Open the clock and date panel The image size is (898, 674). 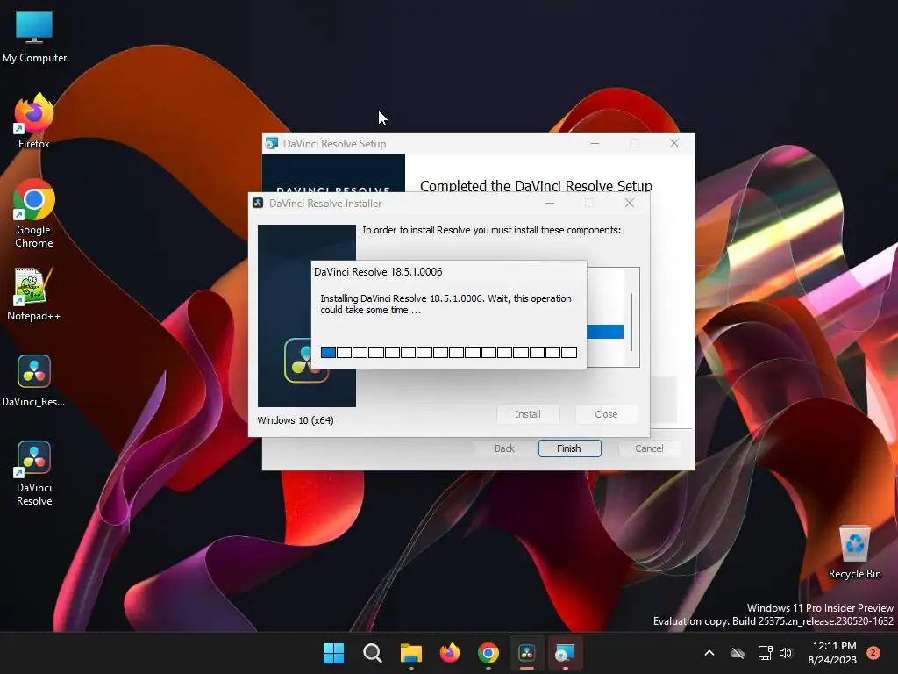[x=832, y=653]
